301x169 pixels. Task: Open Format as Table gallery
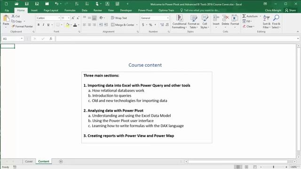[x=193, y=22]
